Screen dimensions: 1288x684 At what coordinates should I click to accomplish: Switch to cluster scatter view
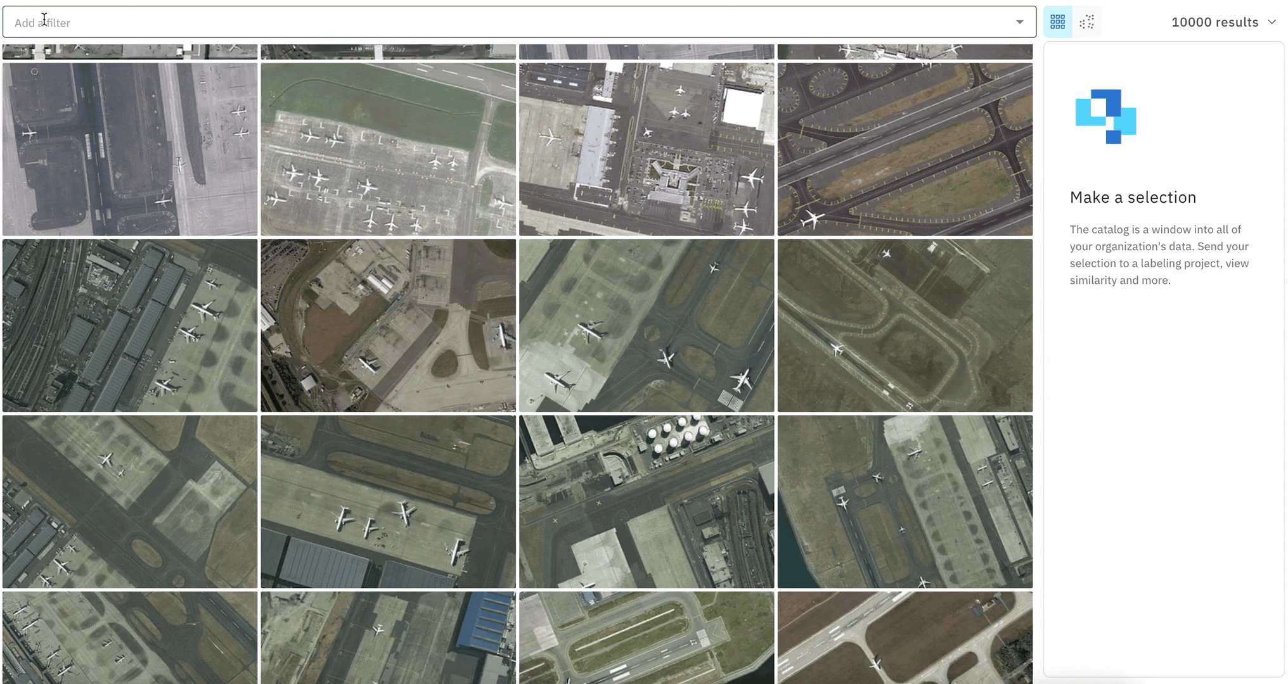click(1086, 22)
